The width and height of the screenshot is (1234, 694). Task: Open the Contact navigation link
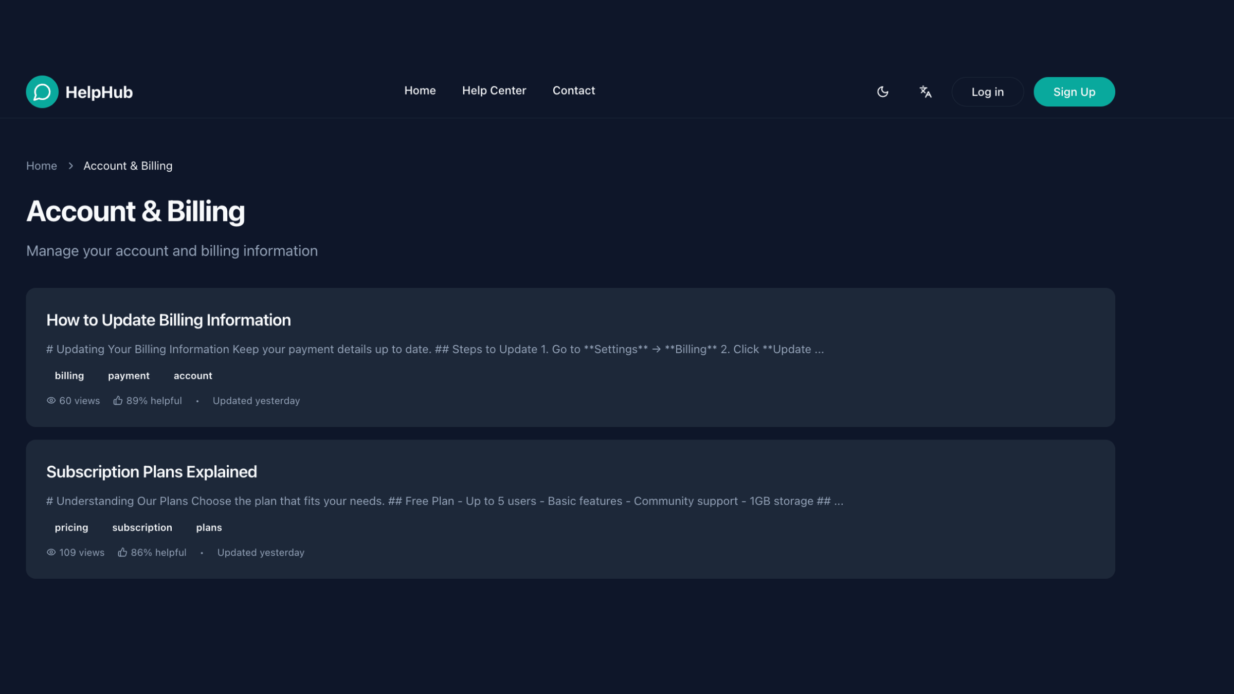click(x=573, y=90)
